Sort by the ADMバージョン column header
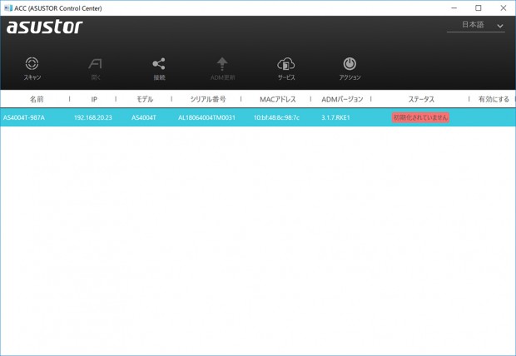This screenshot has height=356, width=516. coord(342,99)
